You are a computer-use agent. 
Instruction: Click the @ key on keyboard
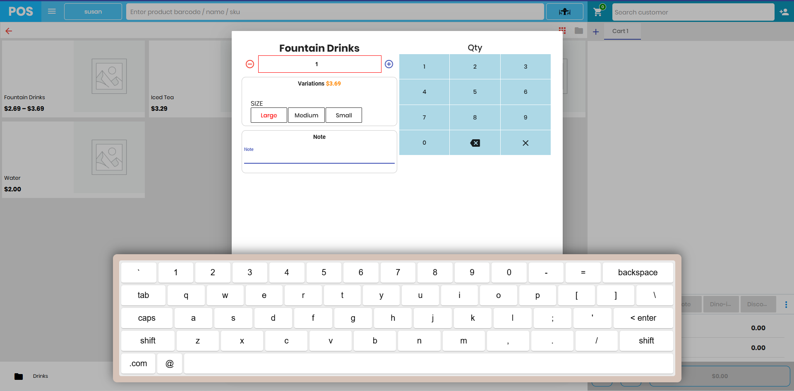tap(170, 364)
